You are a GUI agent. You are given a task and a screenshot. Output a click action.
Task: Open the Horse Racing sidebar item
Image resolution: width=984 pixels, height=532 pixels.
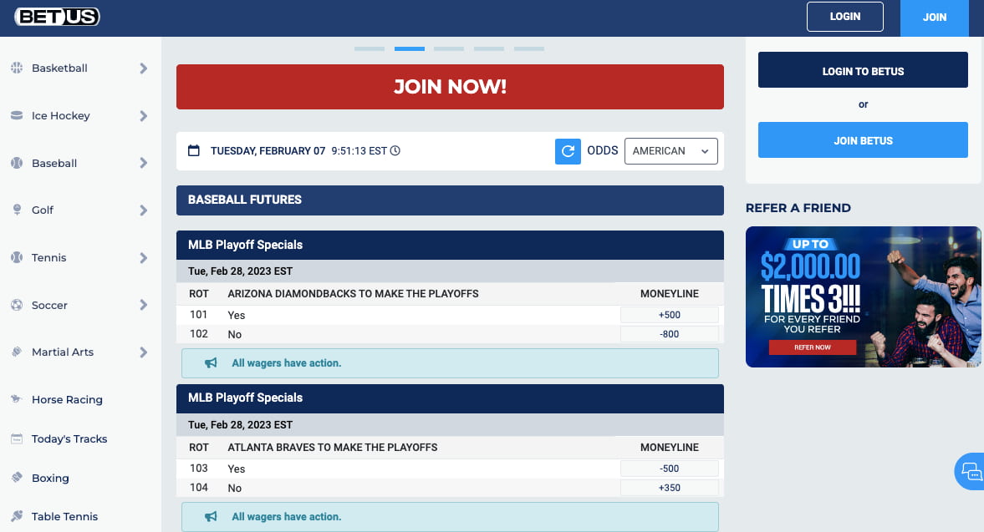click(x=80, y=399)
